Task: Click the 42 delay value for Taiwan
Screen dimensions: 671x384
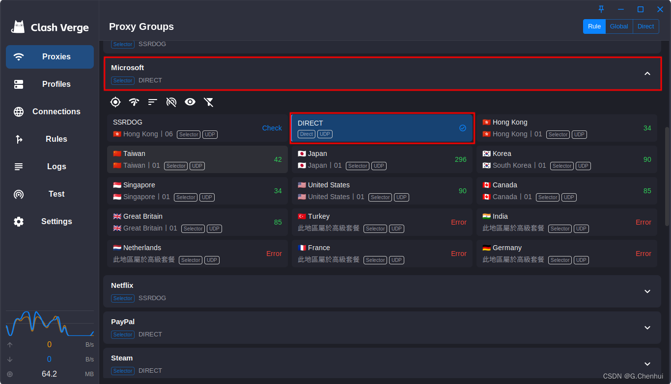Action: click(x=278, y=159)
